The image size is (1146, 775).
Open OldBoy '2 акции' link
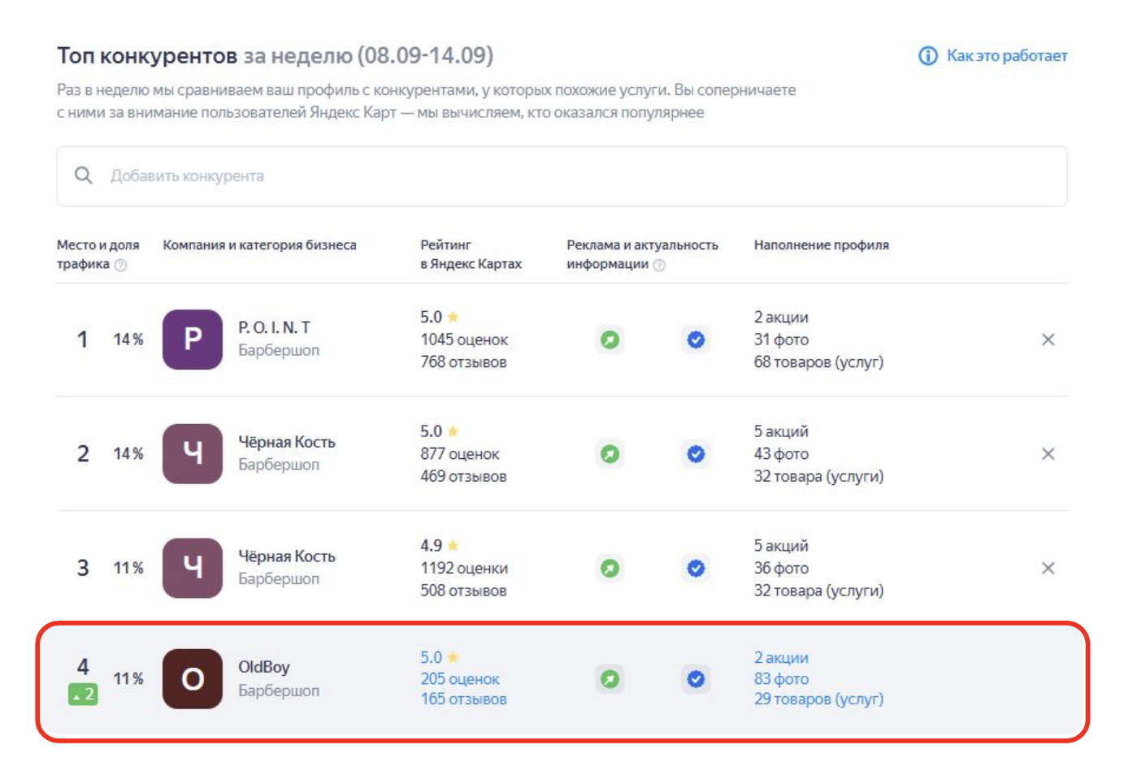(x=781, y=658)
